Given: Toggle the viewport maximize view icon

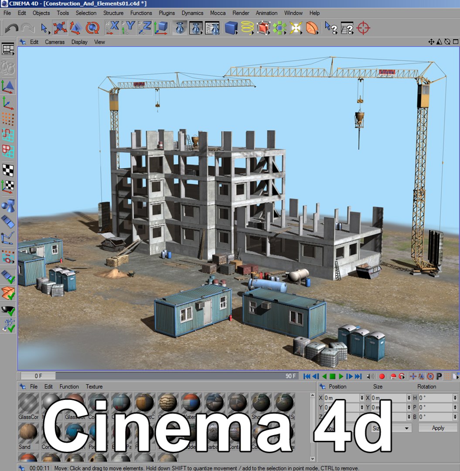Looking at the screenshot, I should pos(456,42).
